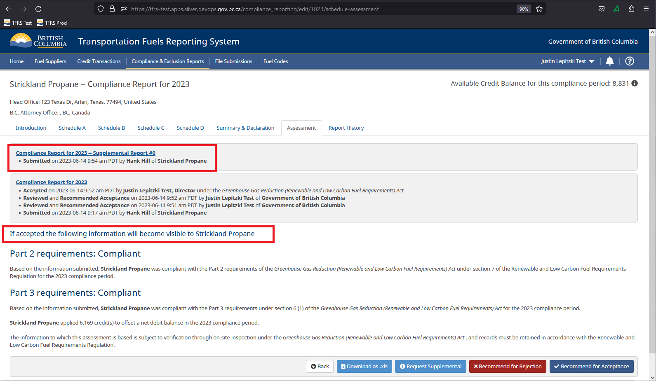Open Credit Transactions menu
Viewport: 656px width, 381px height.
click(x=99, y=61)
